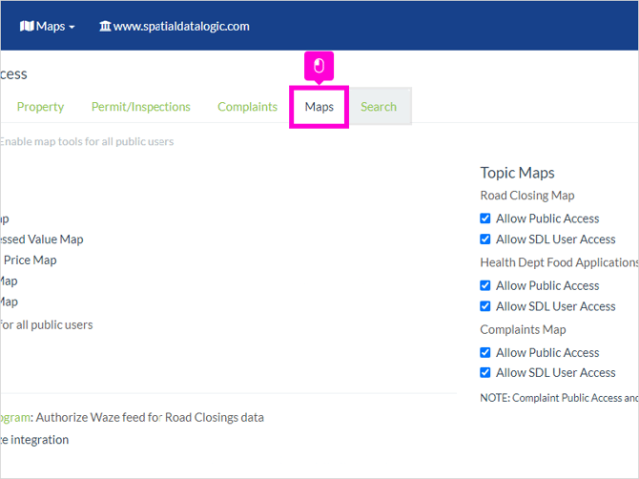This screenshot has width=639, height=479.
Task: Toggle Health Dept Food Allow SDL User Access
Action: [484, 306]
